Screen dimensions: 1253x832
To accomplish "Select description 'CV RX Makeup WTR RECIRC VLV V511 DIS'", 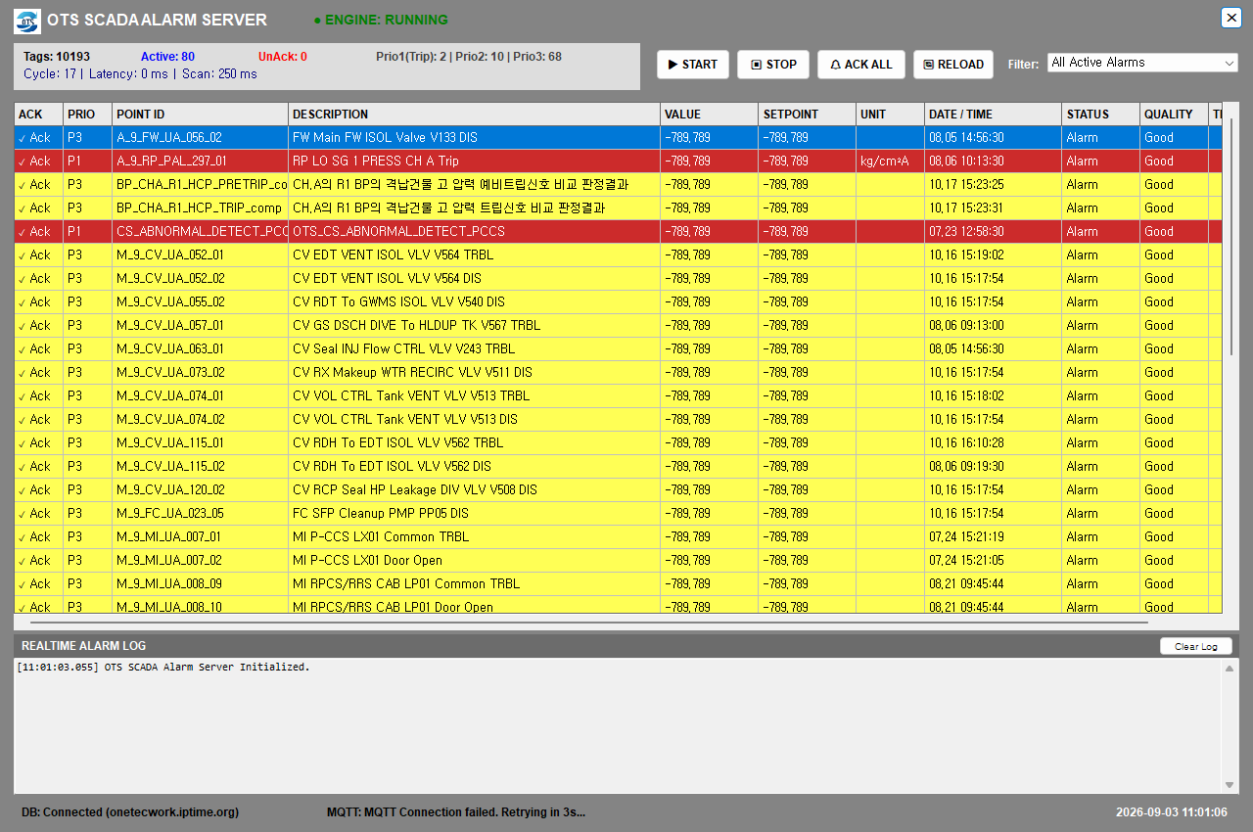I will tap(475, 373).
